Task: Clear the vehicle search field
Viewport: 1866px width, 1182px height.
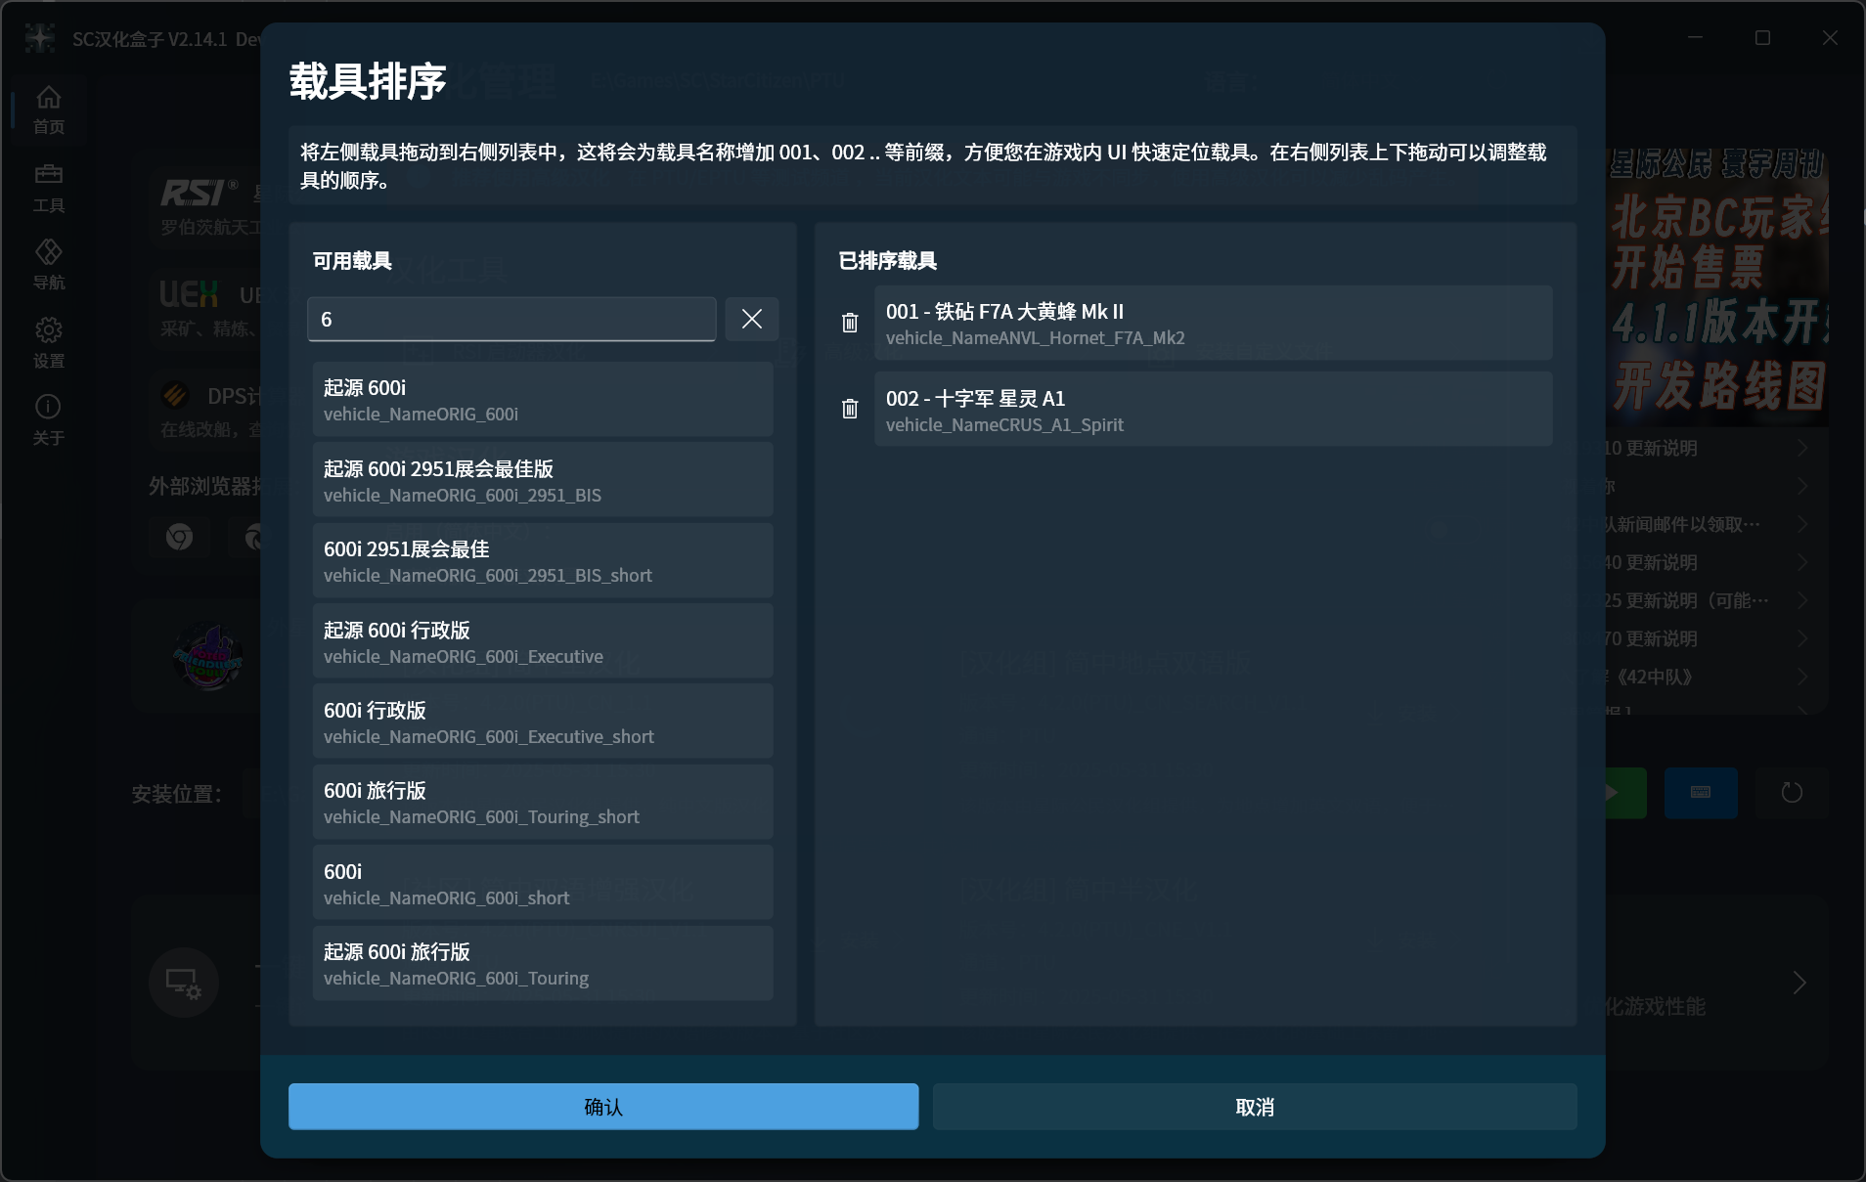Action: [x=751, y=319]
